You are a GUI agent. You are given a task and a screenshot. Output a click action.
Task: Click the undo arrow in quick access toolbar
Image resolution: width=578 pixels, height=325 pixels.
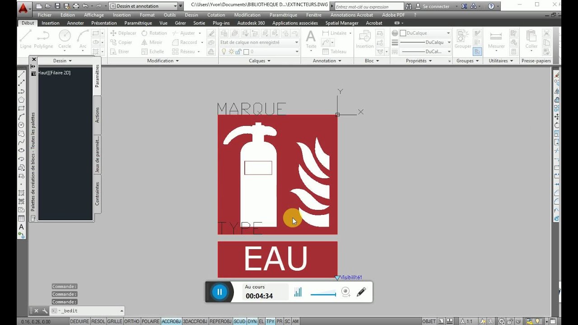85,6
